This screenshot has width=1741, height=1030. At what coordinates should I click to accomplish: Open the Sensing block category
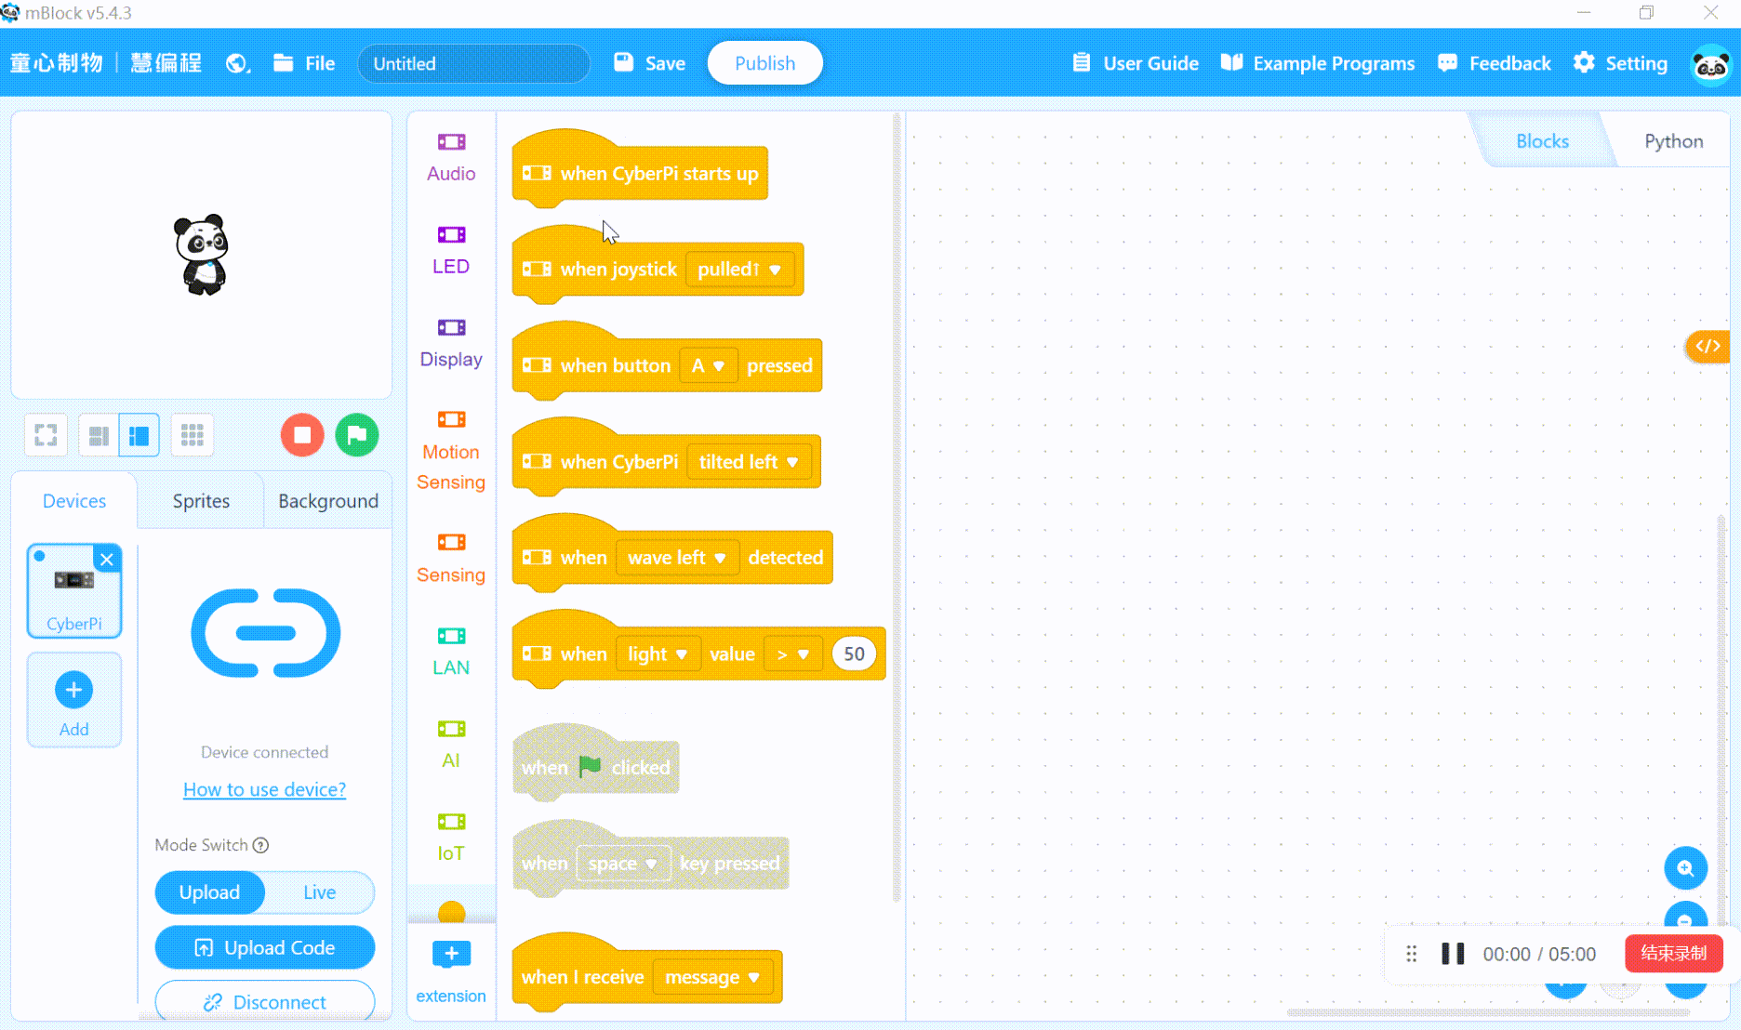click(451, 559)
